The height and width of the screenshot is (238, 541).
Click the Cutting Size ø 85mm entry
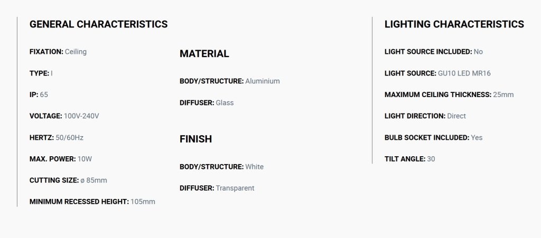point(68,180)
